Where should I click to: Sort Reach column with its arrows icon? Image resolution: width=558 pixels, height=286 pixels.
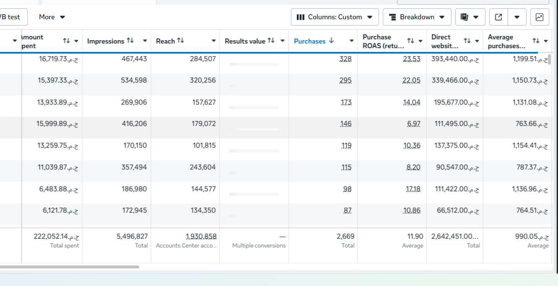(x=181, y=41)
